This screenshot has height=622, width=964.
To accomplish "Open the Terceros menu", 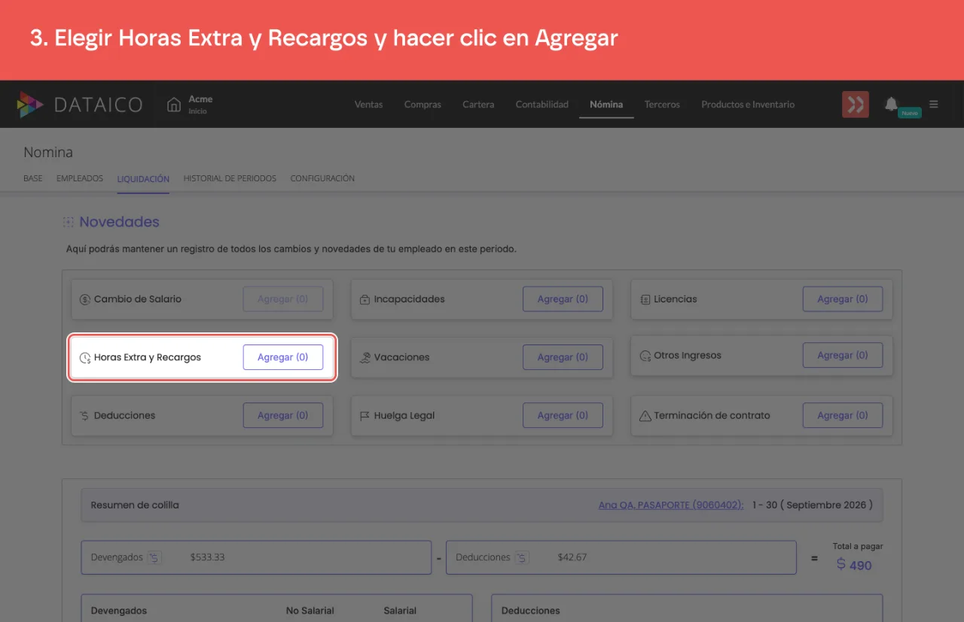I will click(x=662, y=105).
